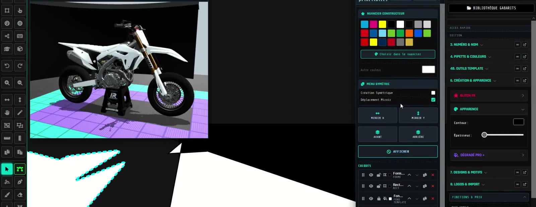Hide the Fond Template layer via eye

coord(371,199)
